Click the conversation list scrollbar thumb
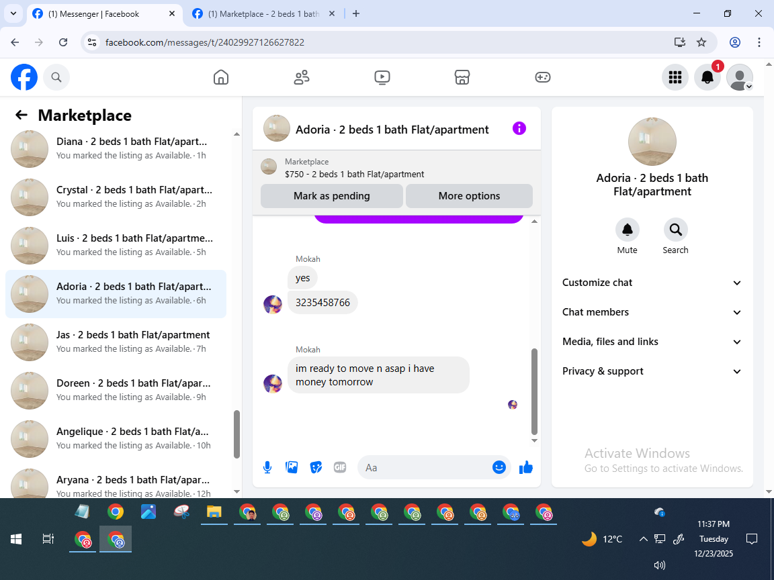Screen dimensions: 774x580 (x=236, y=434)
